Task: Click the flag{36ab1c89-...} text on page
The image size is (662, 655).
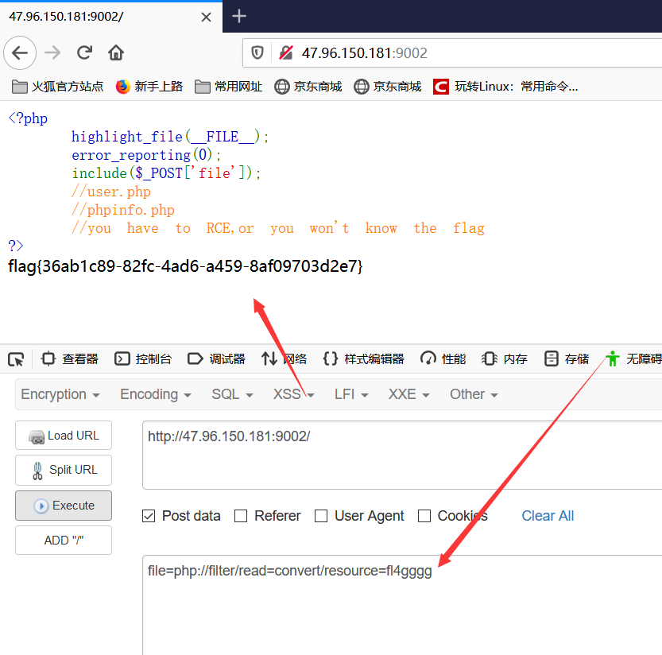Action: [185, 266]
